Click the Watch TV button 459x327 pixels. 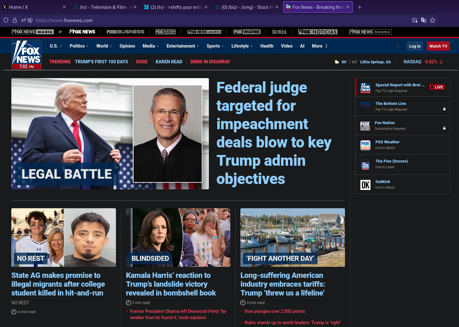click(x=438, y=46)
